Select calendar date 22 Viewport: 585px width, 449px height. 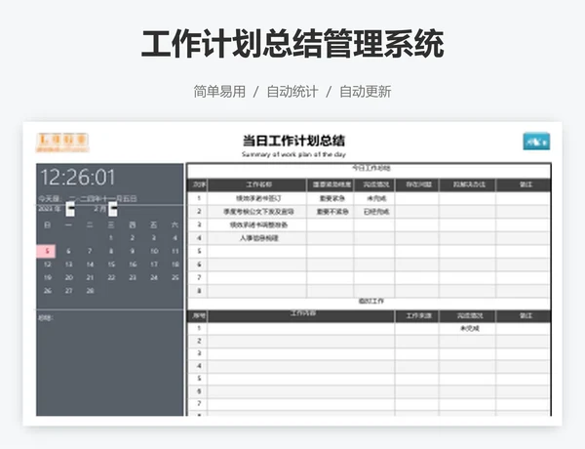(x=111, y=277)
